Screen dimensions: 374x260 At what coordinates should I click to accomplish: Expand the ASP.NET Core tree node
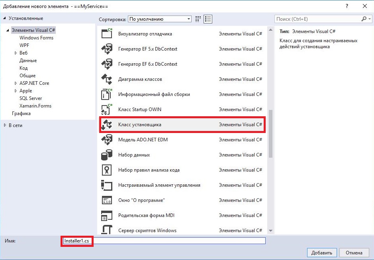[16, 83]
